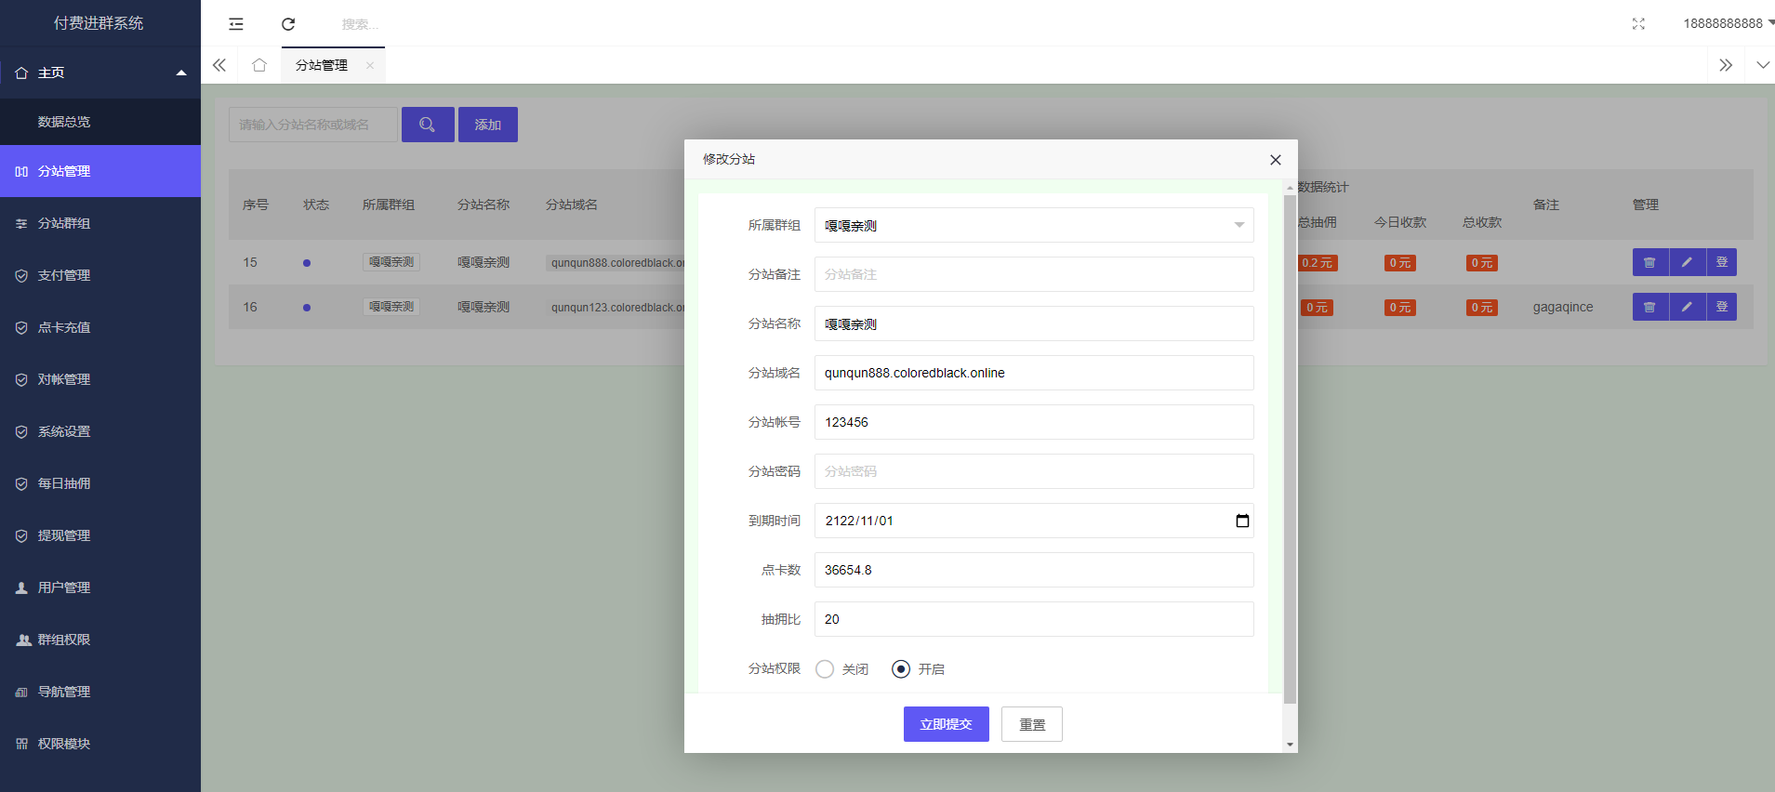Focus the 分站密码 input field
Viewport: 1775px width, 792px height.
click(1034, 471)
